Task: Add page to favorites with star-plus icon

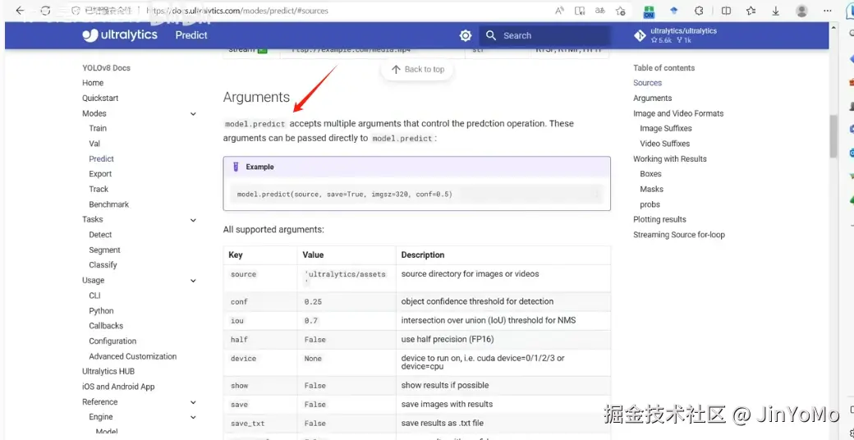Action: pos(620,11)
